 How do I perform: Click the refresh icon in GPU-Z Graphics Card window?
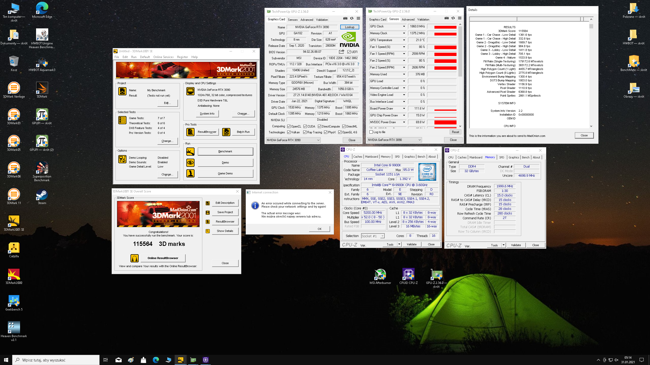click(352, 18)
